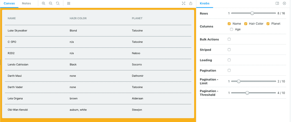Select the Darth Vader cell
Screen dimensions: 291x122
15,87
